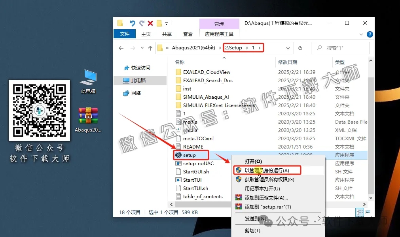Switch to large thumbnail view in the status bar
This screenshot has height=237, width=400.
point(368,212)
